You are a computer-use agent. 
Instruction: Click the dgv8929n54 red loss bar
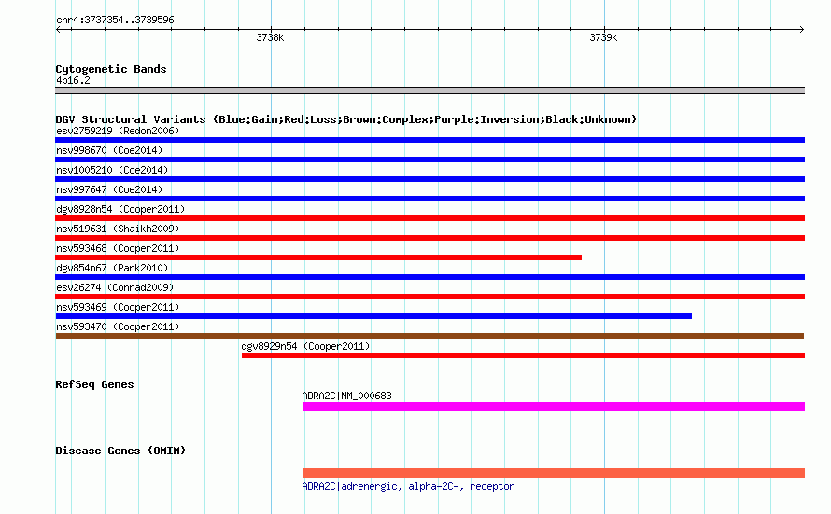523,355
